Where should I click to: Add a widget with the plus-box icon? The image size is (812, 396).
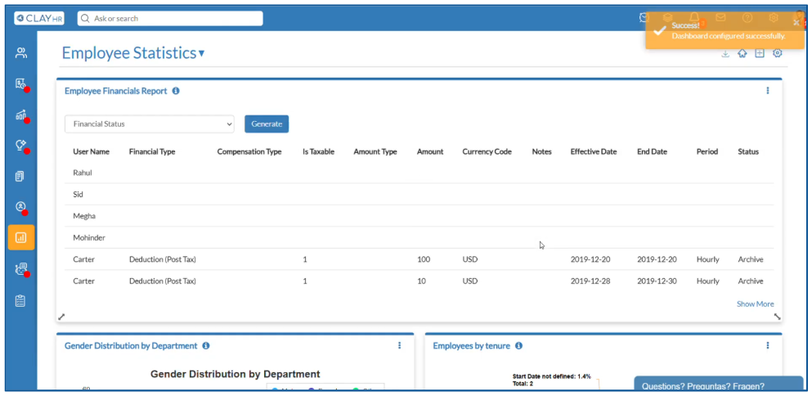click(759, 53)
